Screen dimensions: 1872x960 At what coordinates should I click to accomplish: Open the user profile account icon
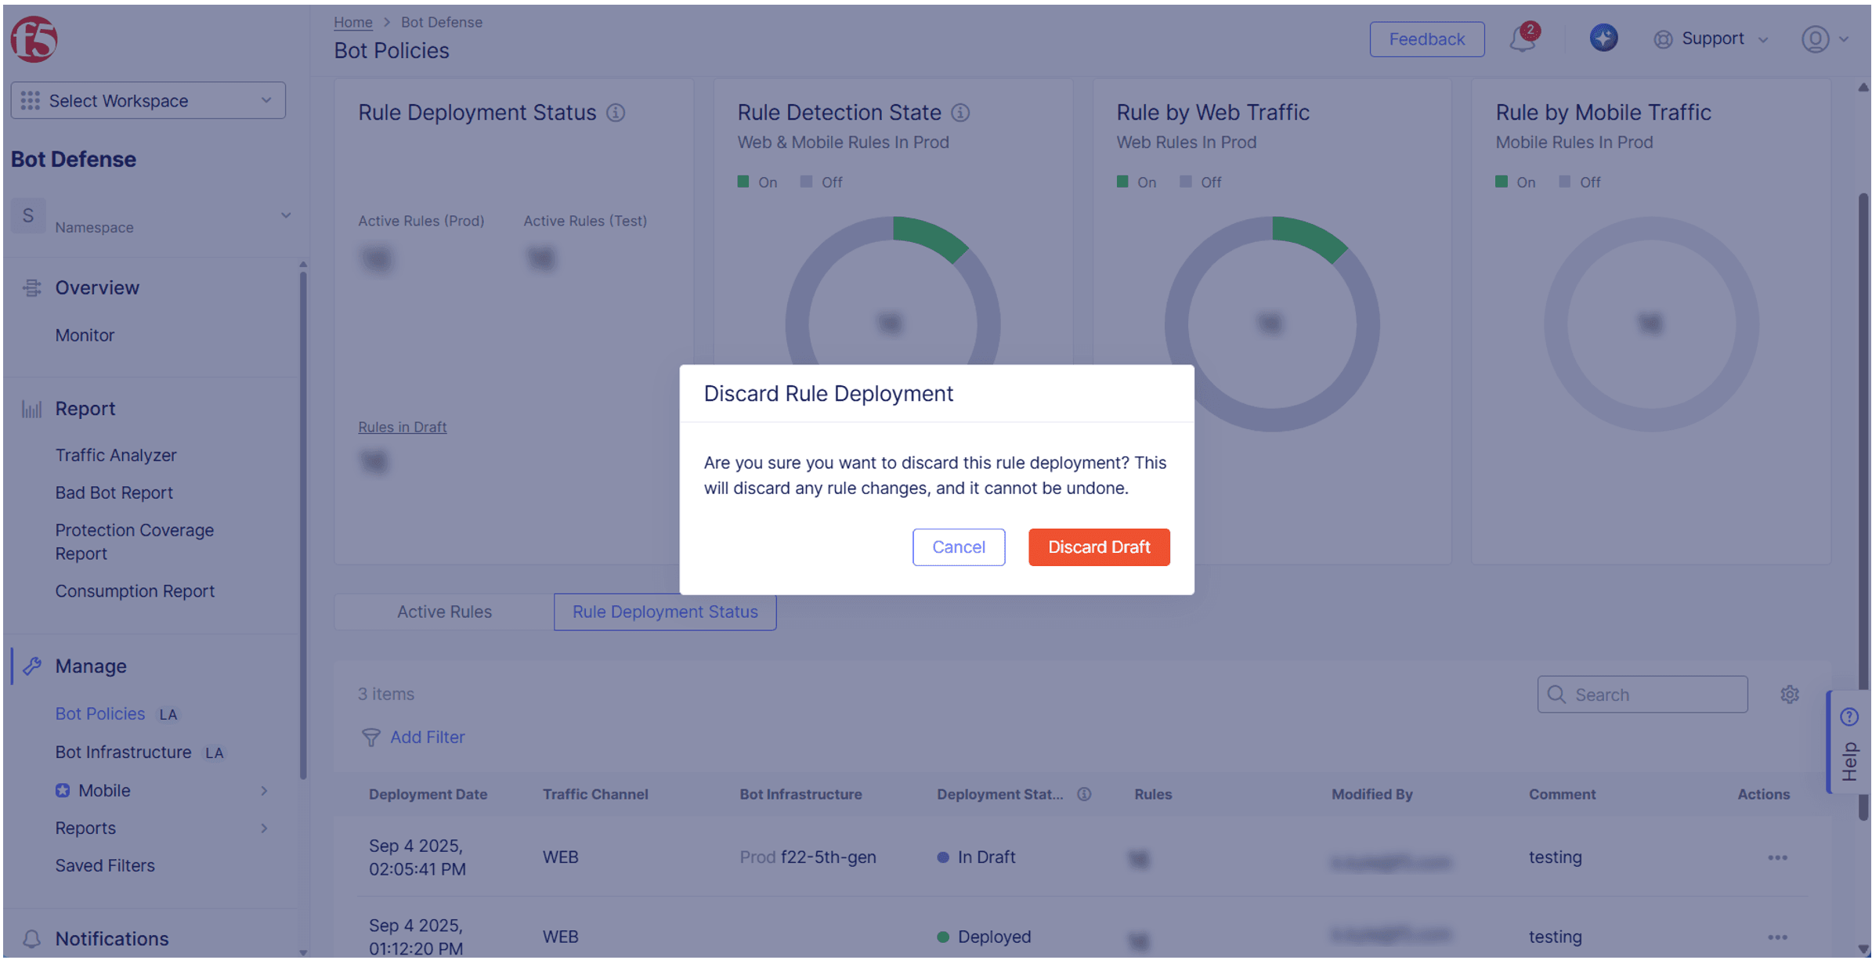tap(1815, 38)
